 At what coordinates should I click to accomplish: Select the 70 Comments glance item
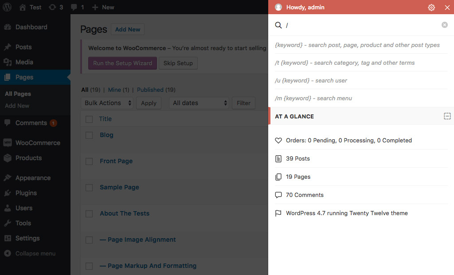[x=305, y=195]
